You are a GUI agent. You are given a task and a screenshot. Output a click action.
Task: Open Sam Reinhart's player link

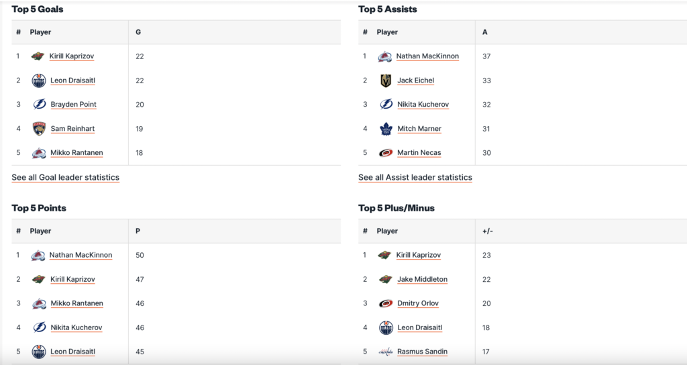(x=73, y=129)
